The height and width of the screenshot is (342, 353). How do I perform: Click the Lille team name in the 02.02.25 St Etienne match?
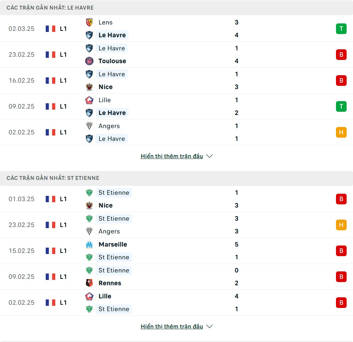point(105,296)
